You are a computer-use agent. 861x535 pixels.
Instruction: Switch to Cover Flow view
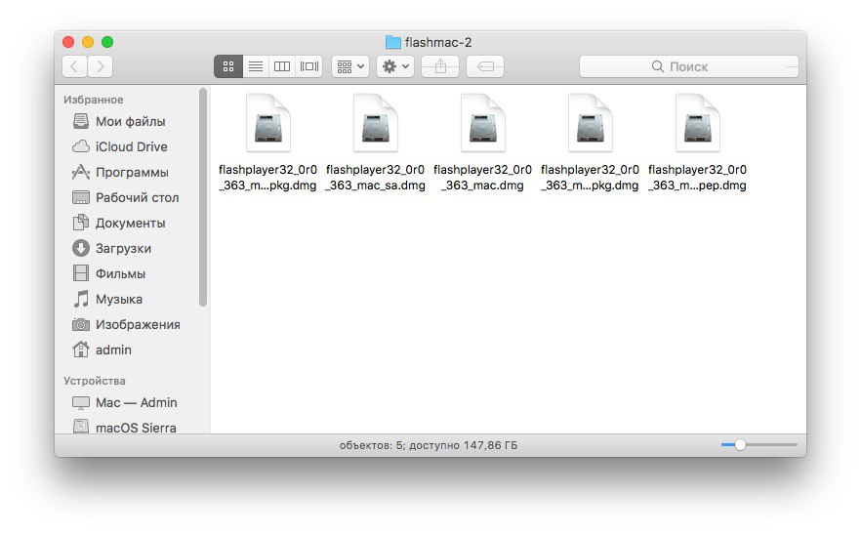309,66
